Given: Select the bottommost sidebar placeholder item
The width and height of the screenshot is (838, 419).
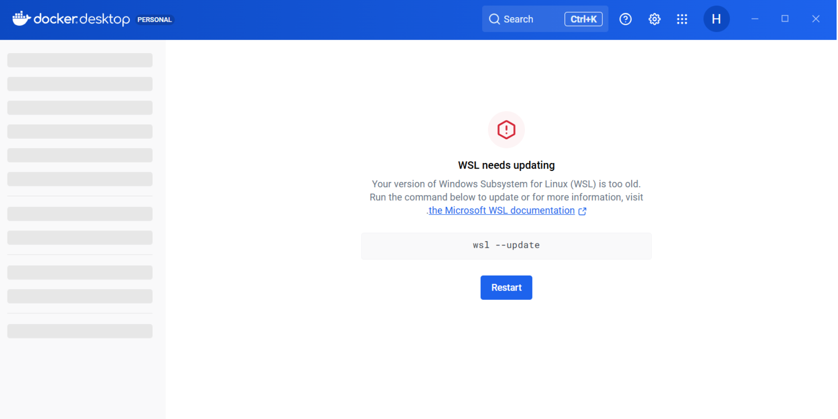Looking at the screenshot, I should tap(80, 331).
